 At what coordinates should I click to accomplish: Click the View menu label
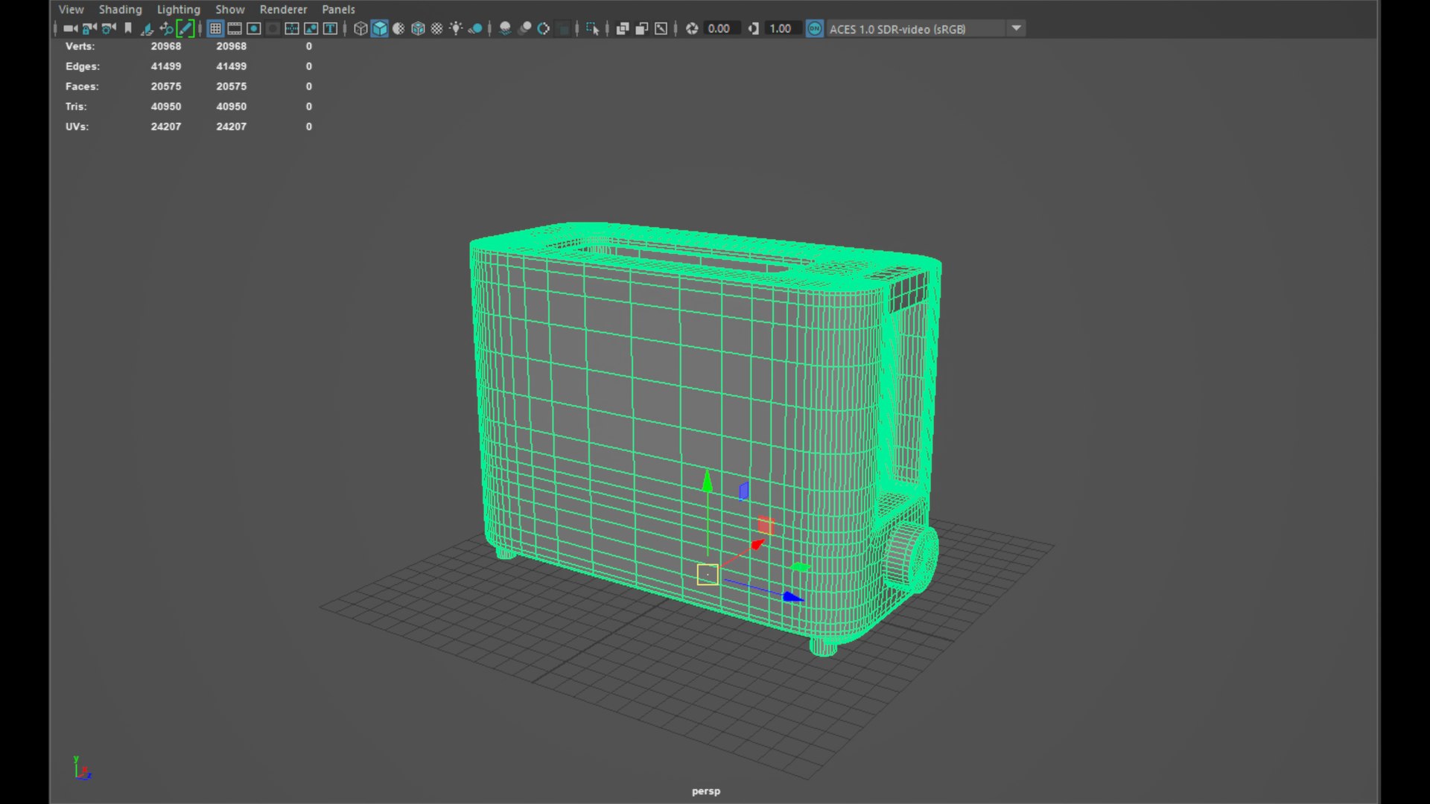[x=71, y=10]
